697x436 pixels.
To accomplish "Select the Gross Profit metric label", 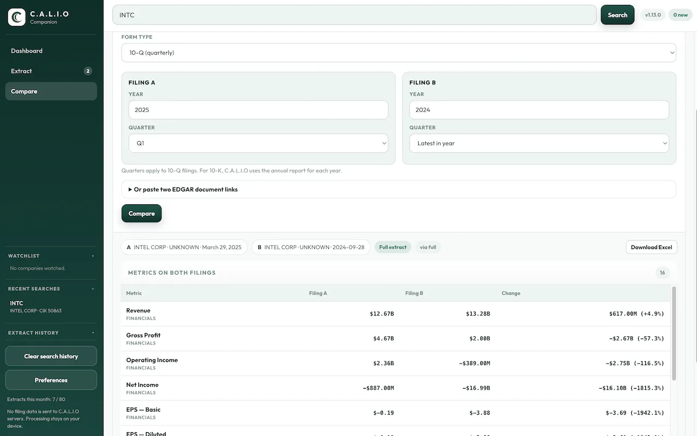I will [143, 335].
